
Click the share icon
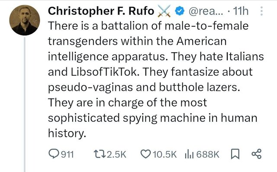[256, 154]
